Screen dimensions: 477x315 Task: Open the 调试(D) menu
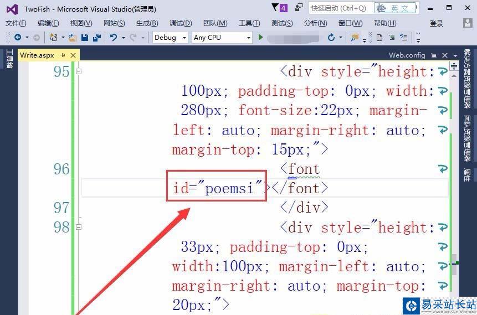coord(181,23)
